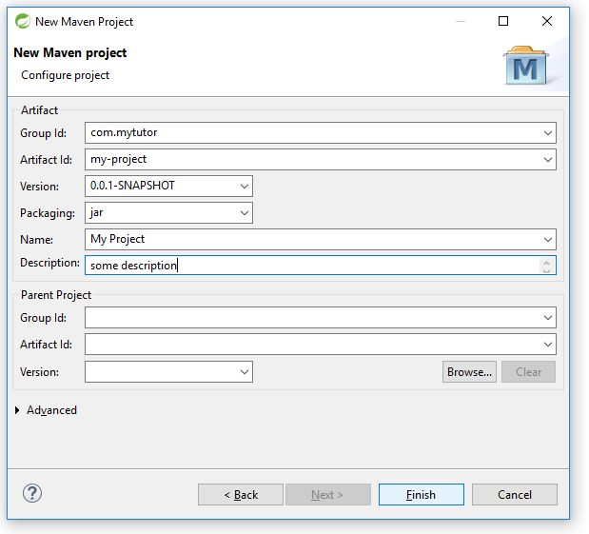Cancel the new Maven project wizard
This screenshot has width=589, height=534.
[x=515, y=495]
